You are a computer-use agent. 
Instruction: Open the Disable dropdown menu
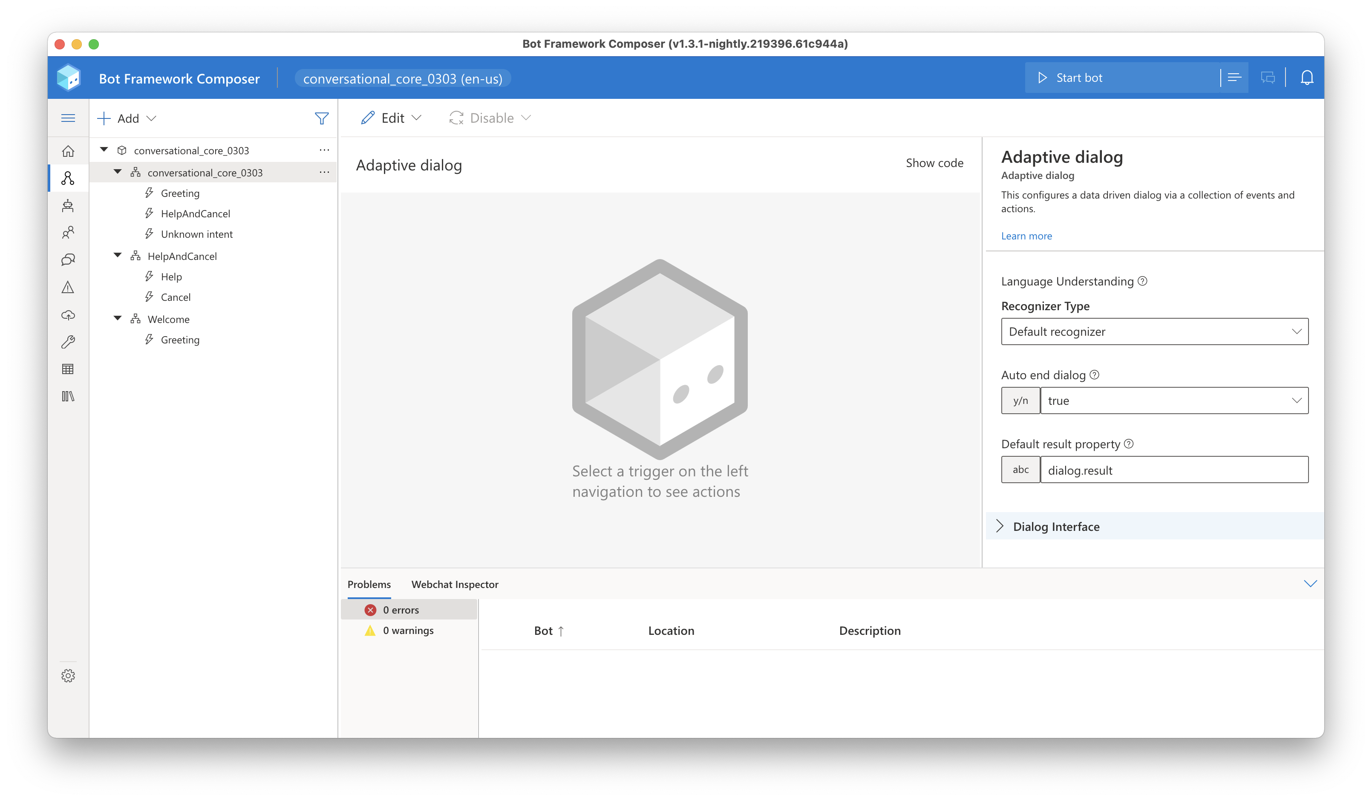(490, 118)
